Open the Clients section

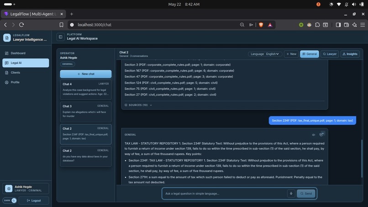click(26, 73)
